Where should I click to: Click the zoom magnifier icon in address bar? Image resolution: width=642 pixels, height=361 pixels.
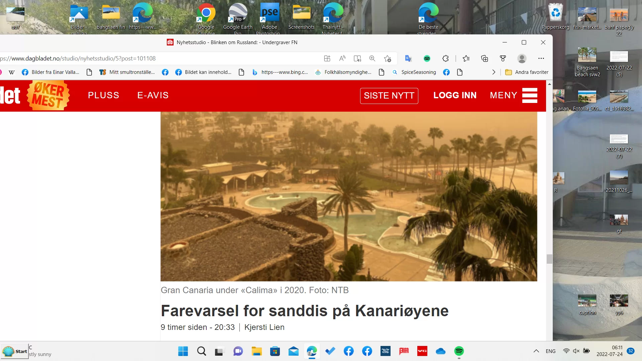(x=372, y=58)
